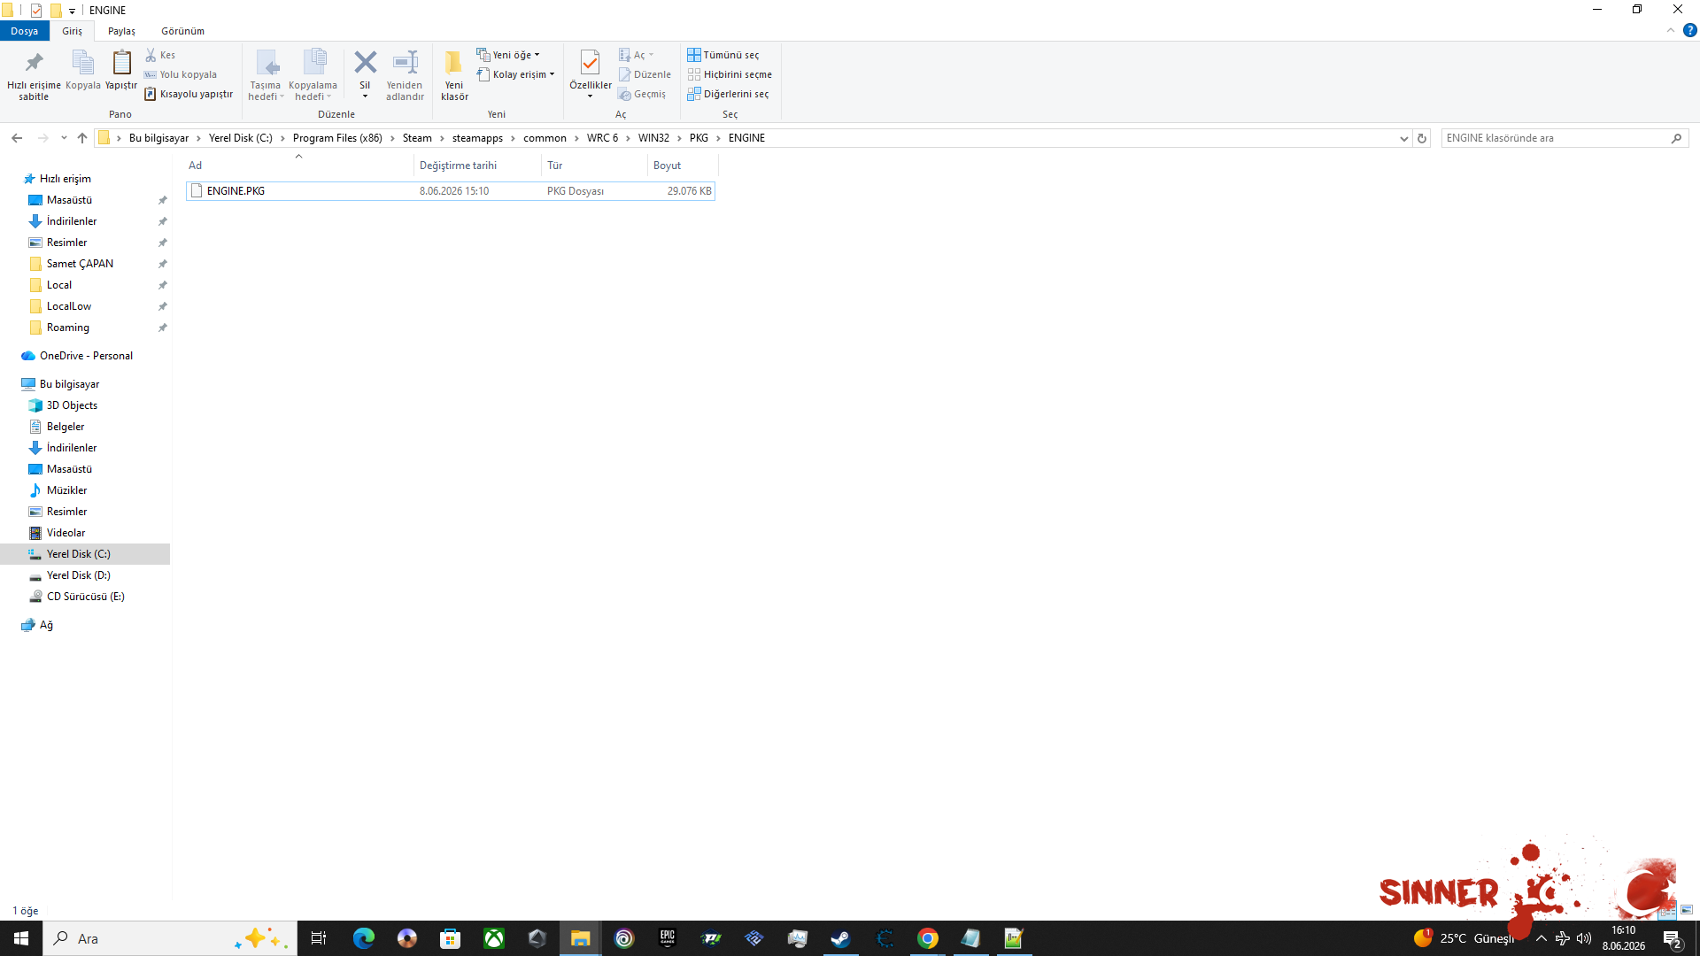Click the ENGINE klasöründe ara search box
Screen dimensions: 1700x956
pos(1557,138)
